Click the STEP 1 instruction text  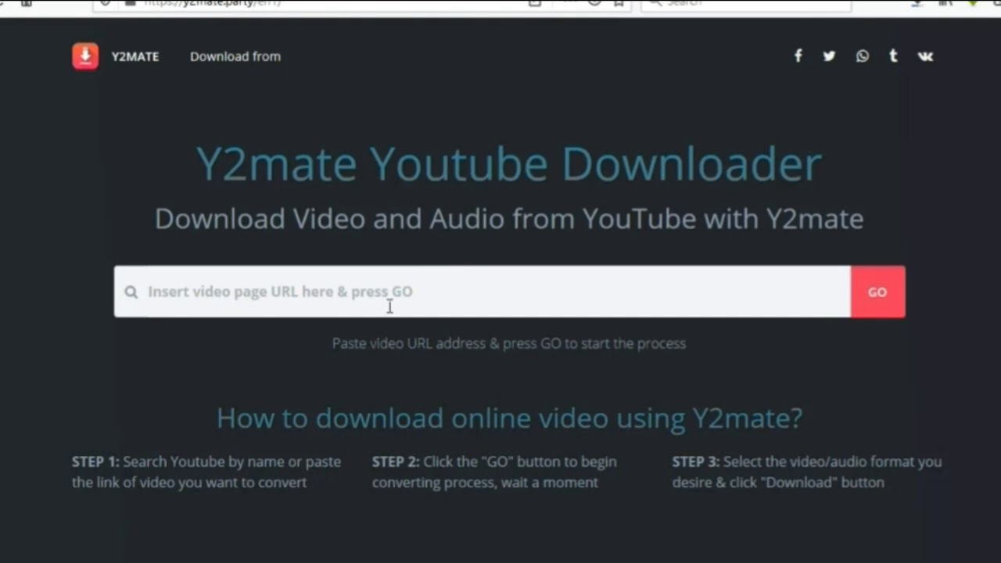click(x=206, y=472)
